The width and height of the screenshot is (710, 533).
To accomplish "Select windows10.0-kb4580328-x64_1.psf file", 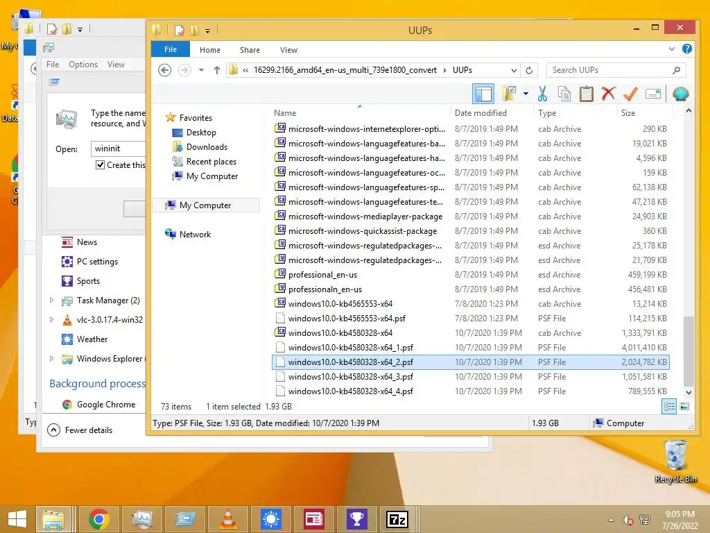I will (470, 348).
